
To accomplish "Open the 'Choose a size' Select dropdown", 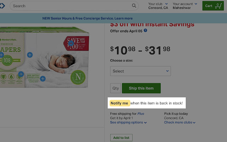I will 140,71.
